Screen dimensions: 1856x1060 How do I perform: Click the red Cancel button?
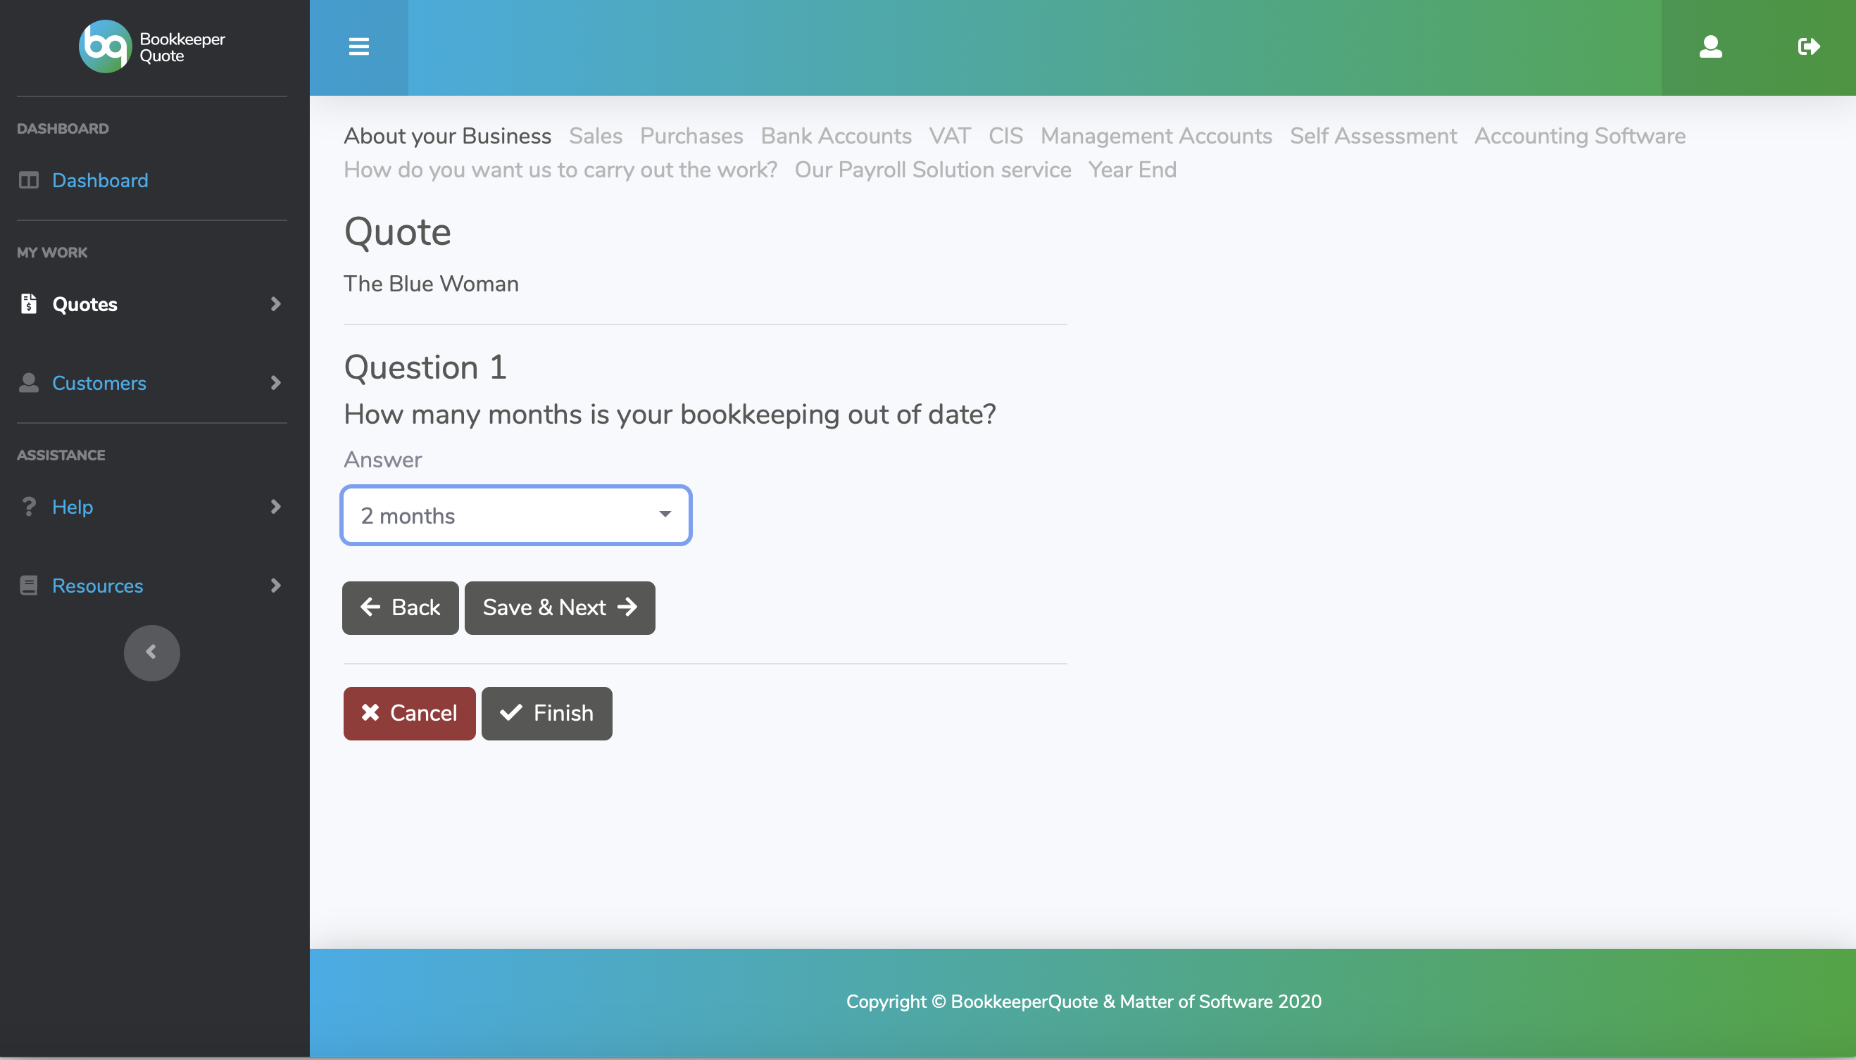point(409,714)
